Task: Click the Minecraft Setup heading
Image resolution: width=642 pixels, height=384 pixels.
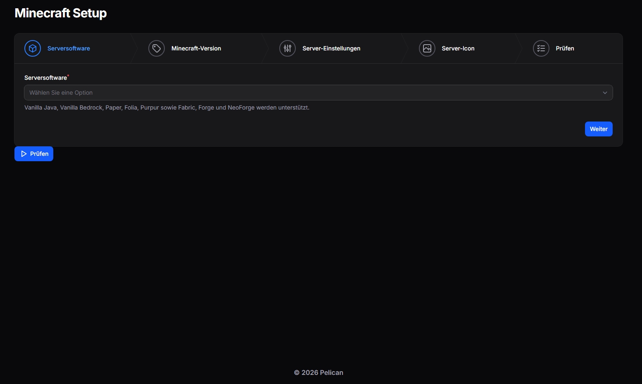Action: pos(61,13)
